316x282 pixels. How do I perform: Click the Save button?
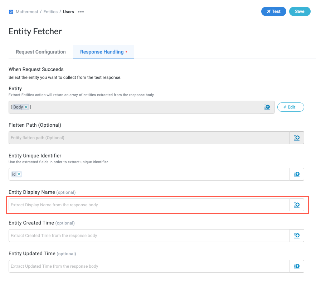pyautogui.click(x=300, y=11)
